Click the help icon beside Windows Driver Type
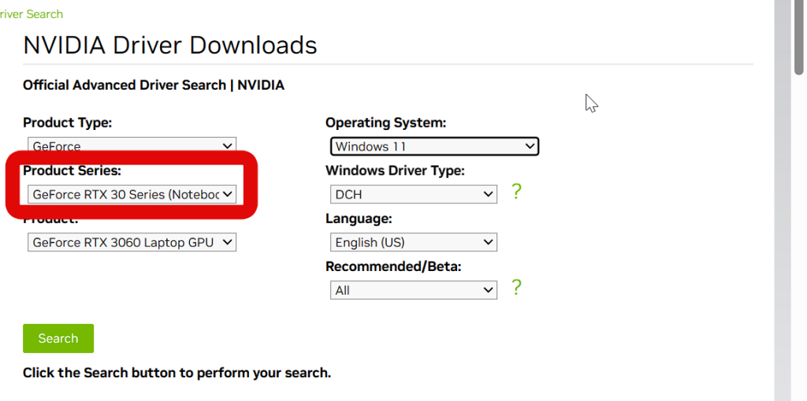The image size is (807, 401). 516,191
